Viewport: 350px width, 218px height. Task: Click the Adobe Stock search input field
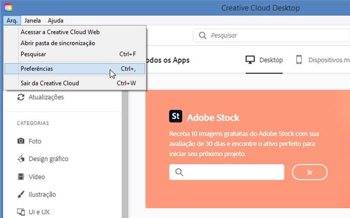point(227,172)
